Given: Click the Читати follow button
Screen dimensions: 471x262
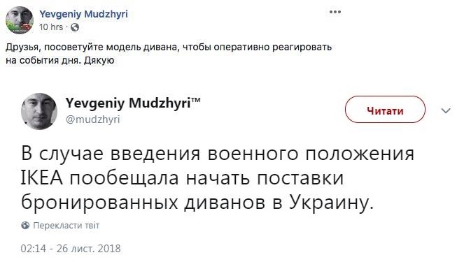Looking at the screenshot, I should pos(385,110).
